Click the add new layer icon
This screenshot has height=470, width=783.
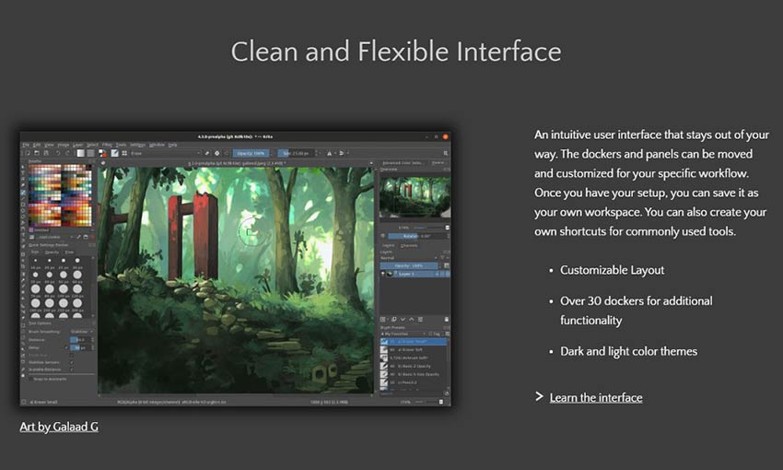pyautogui.click(x=383, y=319)
